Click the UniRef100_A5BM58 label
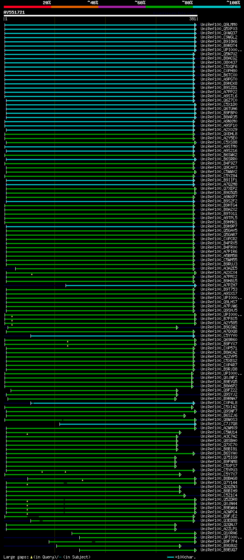The image size is (244, 560). (219, 256)
